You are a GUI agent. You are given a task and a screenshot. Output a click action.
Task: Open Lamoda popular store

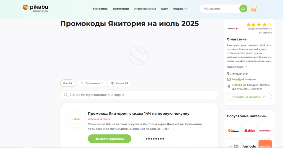click(249, 144)
